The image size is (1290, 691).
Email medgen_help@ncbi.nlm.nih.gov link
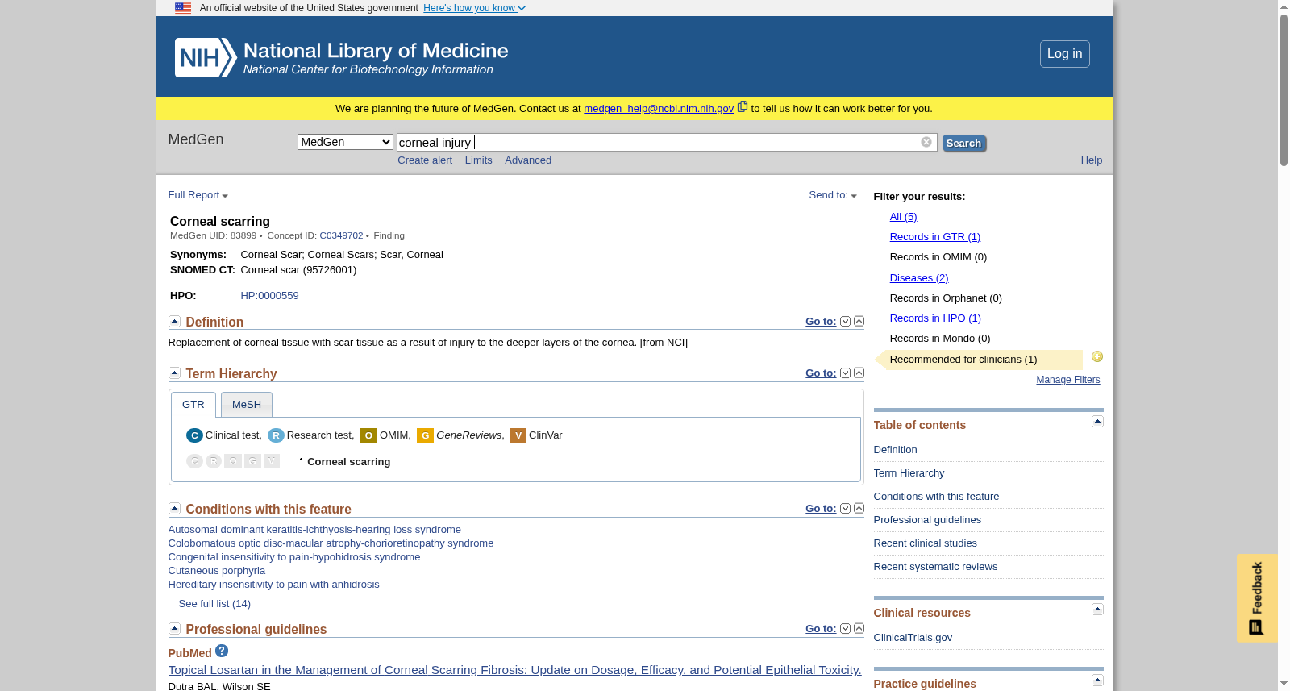click(659, 109)
